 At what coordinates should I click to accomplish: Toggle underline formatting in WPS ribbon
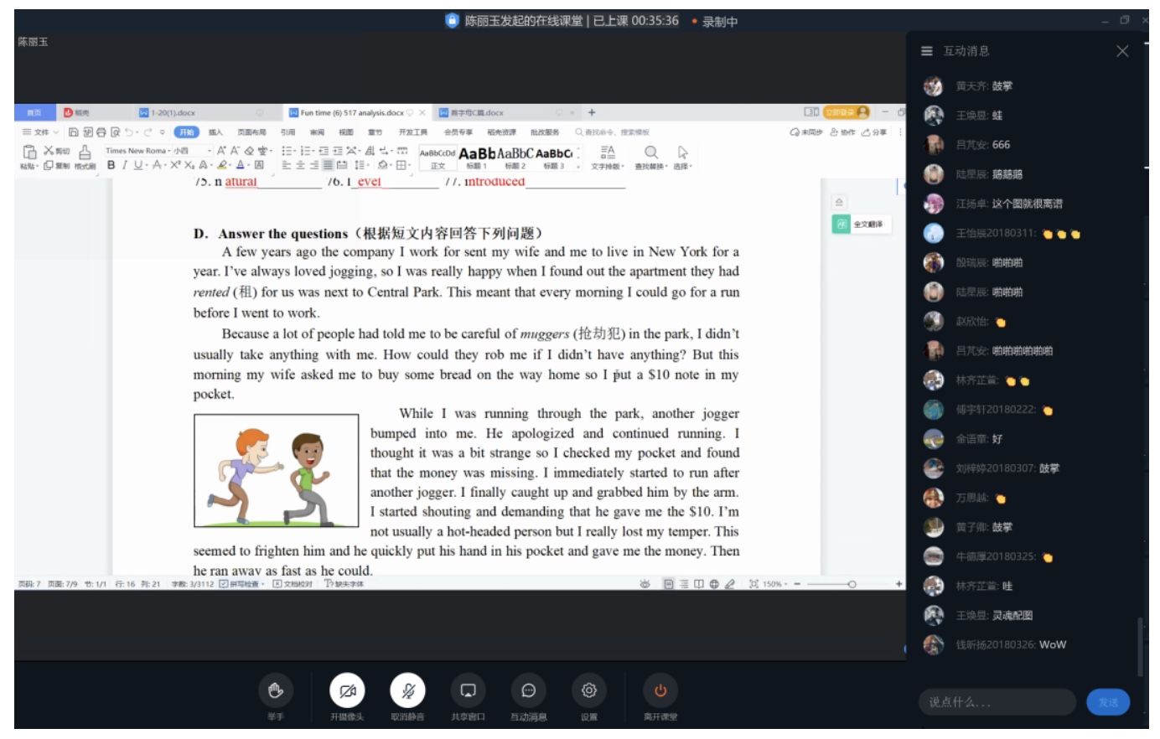pyautogui.click(x=137, y=165)
